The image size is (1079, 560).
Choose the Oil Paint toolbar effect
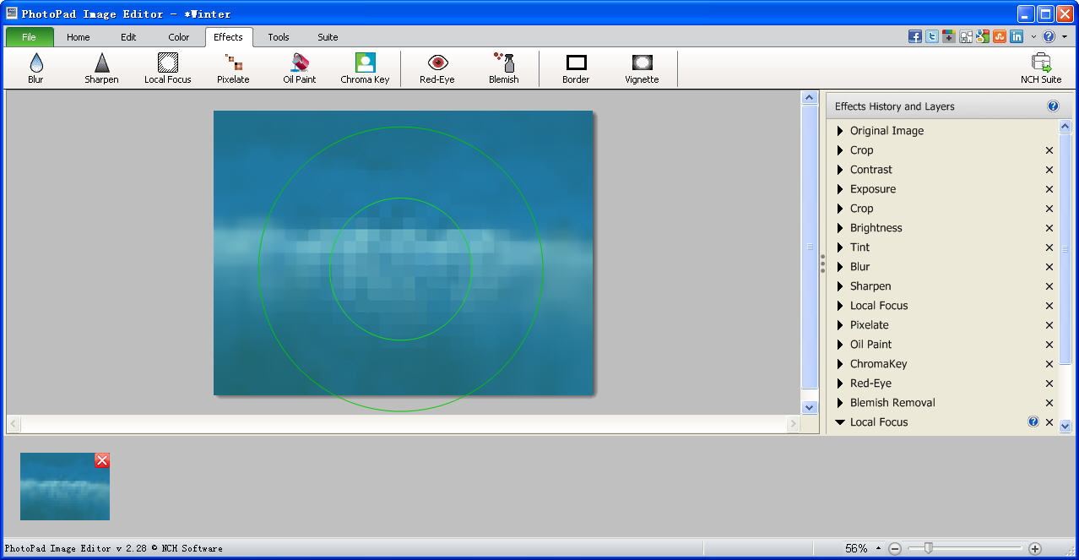[300, 68]
